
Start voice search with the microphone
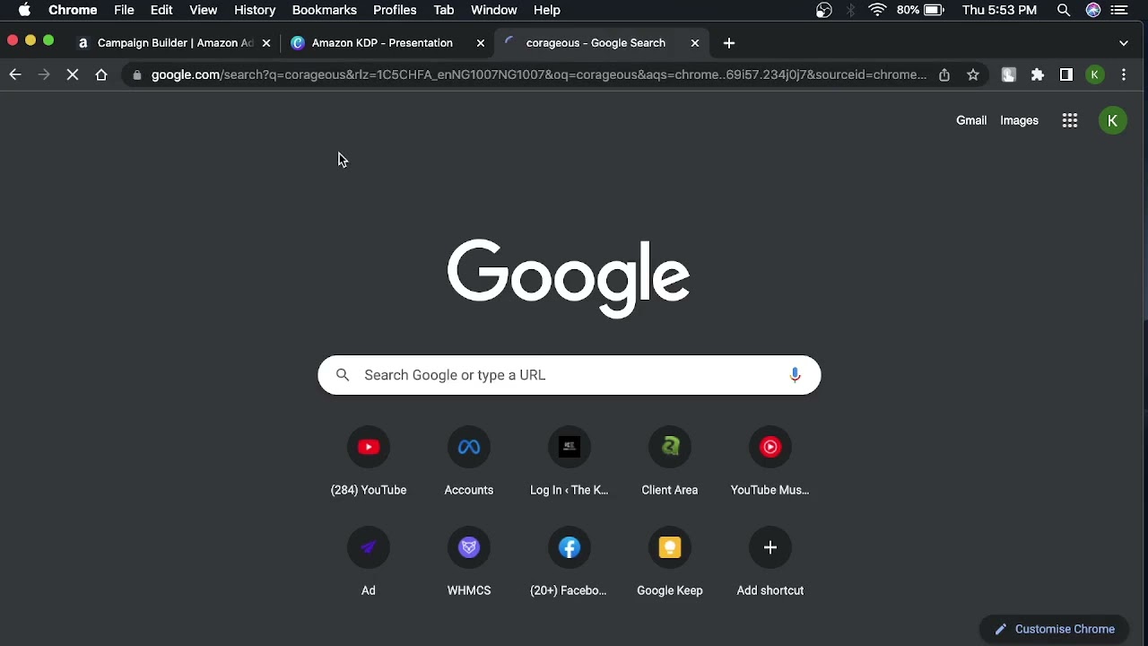point(795,375)
